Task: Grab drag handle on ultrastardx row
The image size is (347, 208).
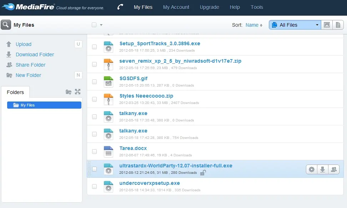Action: click(89, 169)
